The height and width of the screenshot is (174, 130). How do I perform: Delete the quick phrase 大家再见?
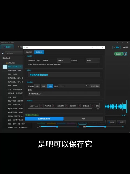54,106
